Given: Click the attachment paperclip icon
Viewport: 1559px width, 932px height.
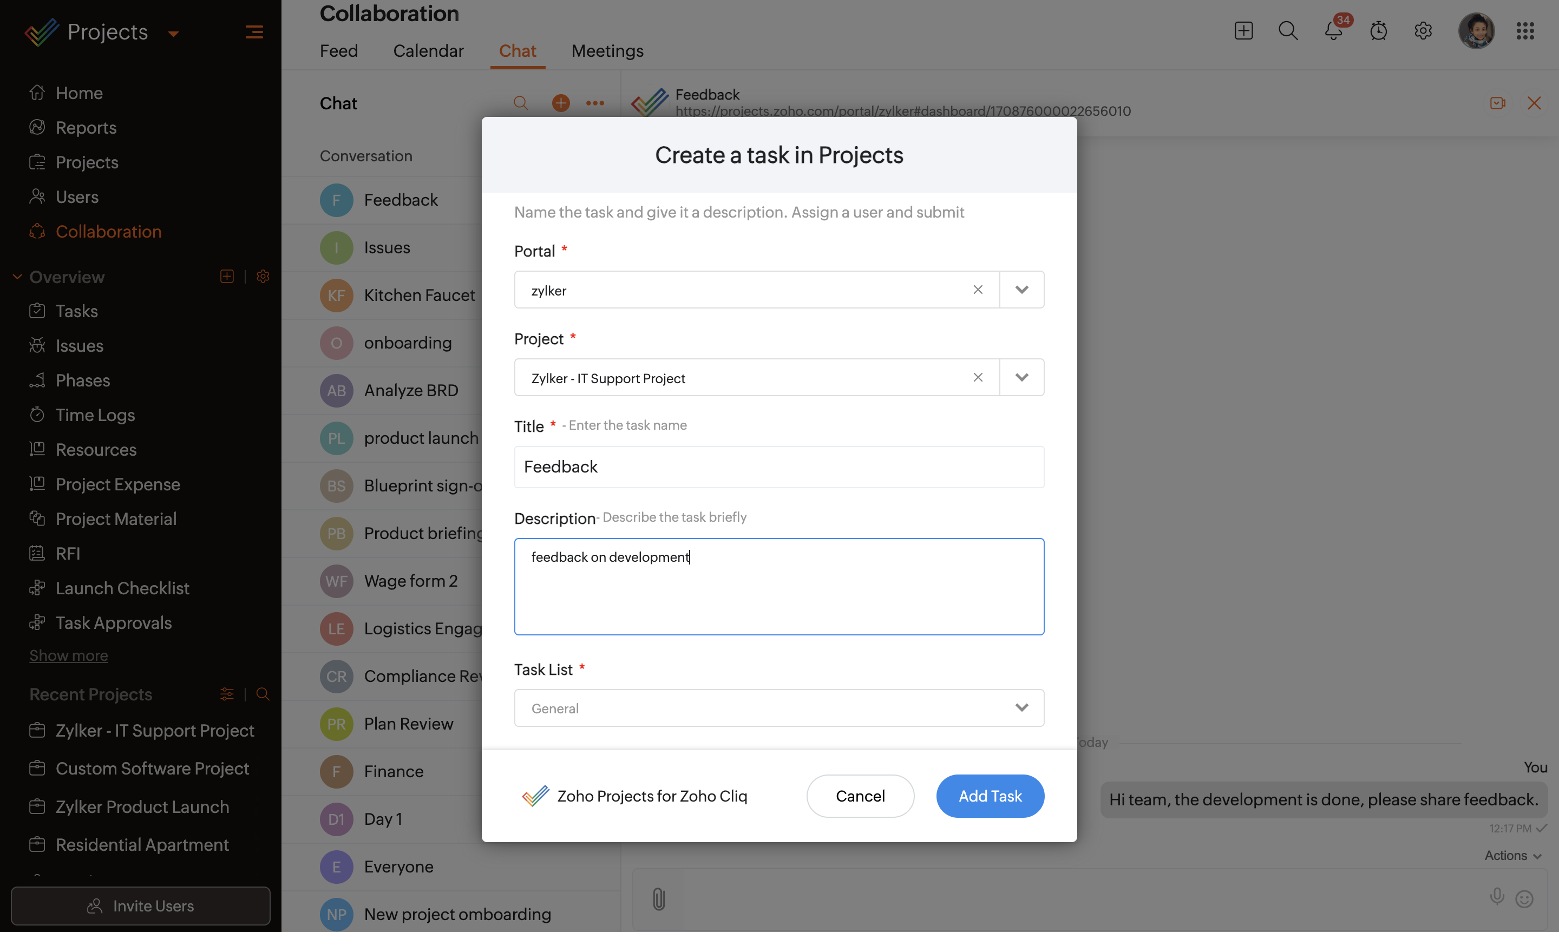Looking at the screenshot, I should point(658,898).
